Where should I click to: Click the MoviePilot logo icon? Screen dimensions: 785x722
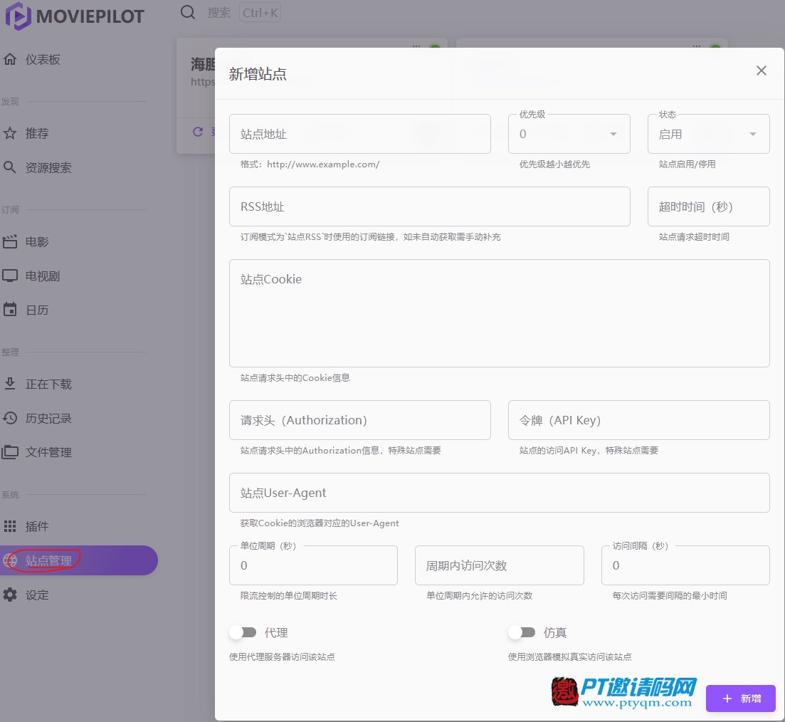[x=19, y=16]
